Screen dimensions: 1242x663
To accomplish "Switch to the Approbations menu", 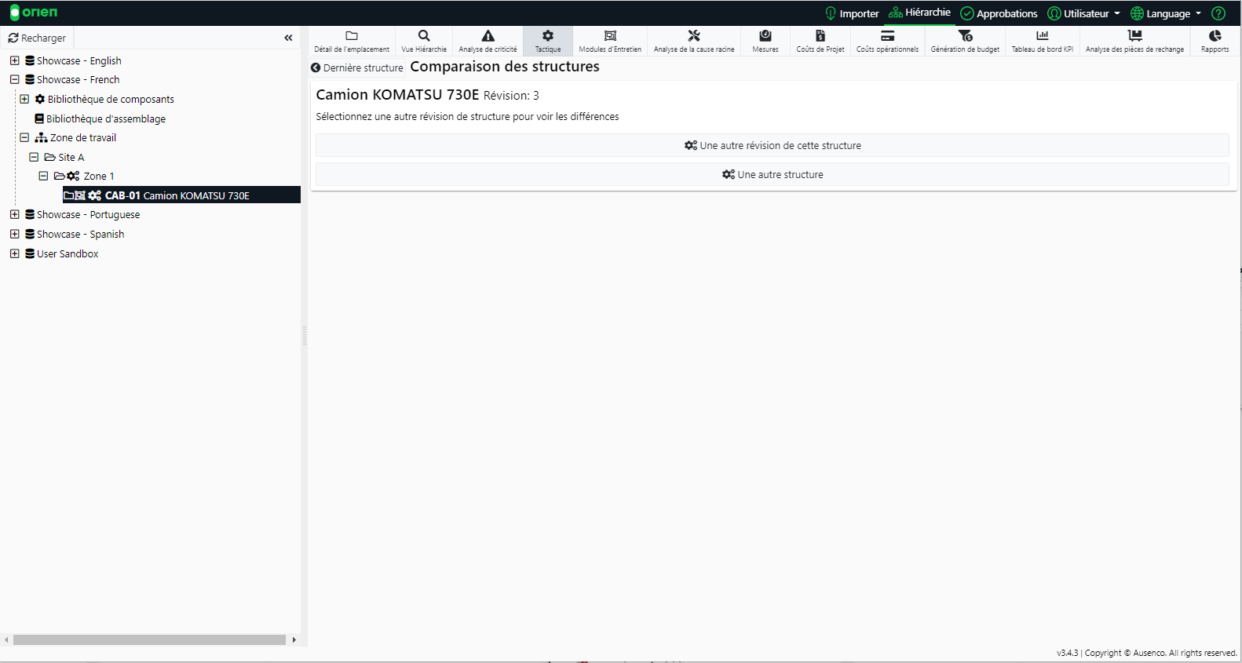I will click(x=999, y=13).
